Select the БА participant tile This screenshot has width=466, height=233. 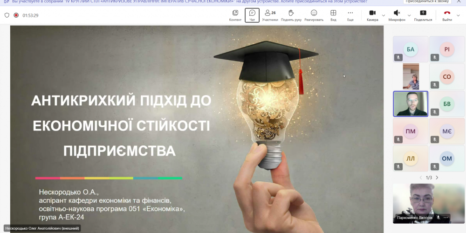(x=411, y=49)
